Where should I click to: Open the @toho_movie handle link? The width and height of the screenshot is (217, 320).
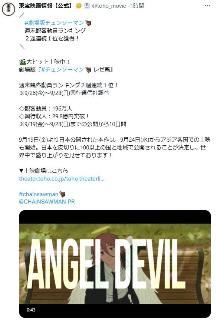[x=109, y=6]
